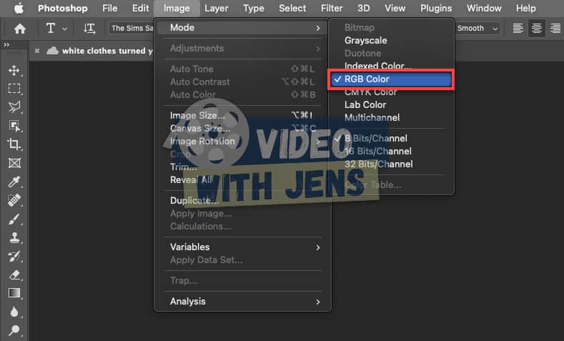Open the Smooth anti-aliasing dropdown
This screenshot has height=341, width=564.
click(478, 28)
